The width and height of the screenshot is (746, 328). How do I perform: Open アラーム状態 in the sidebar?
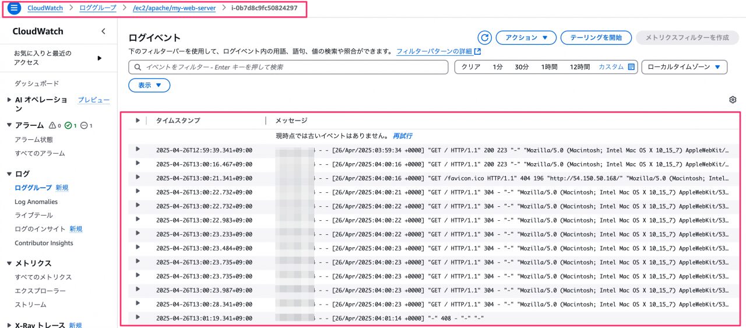34,140
